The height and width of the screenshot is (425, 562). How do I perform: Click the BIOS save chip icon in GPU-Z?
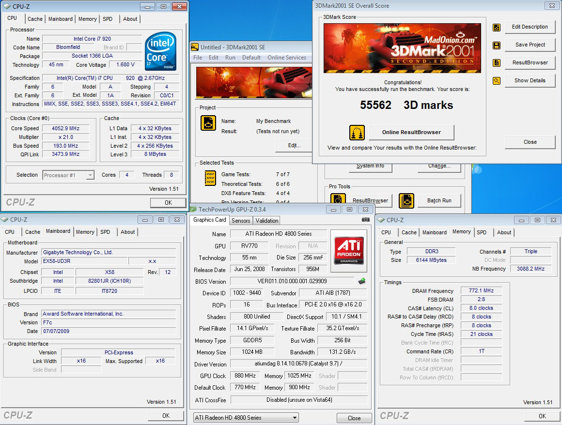pos(362,281)
